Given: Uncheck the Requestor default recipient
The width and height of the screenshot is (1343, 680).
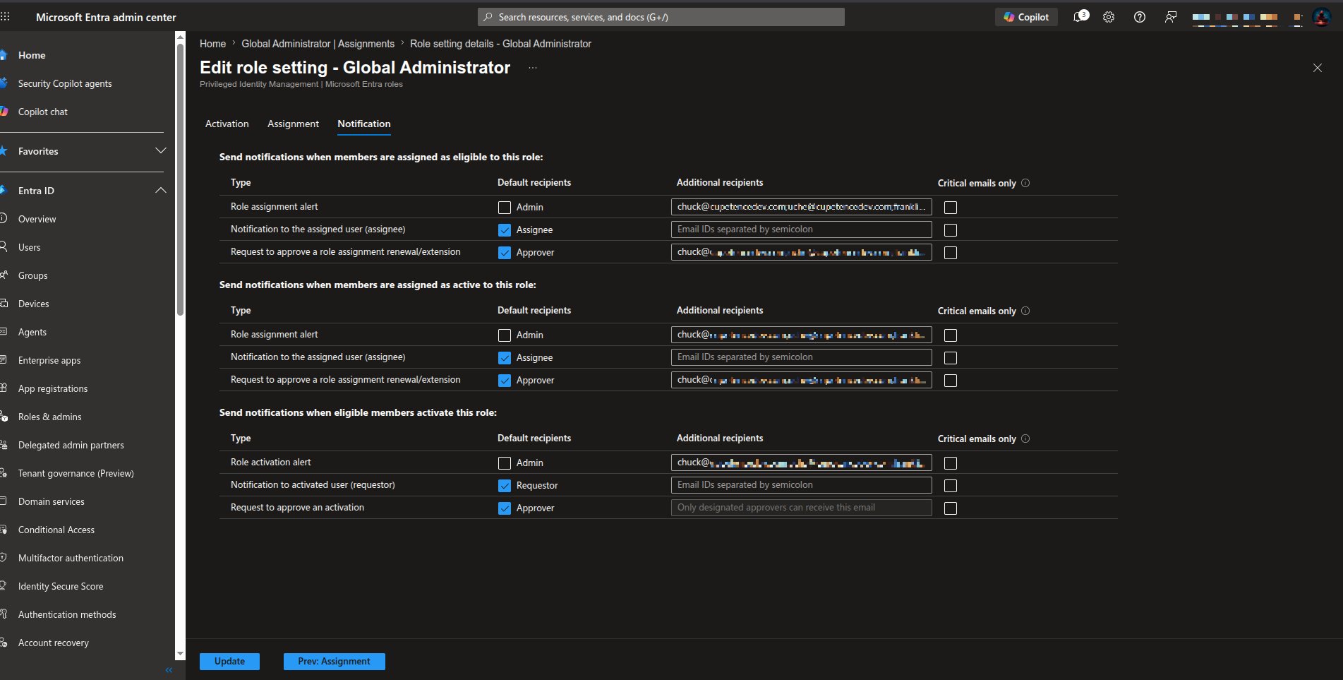Looking at the screenshot, I should (x=504, y=486).
